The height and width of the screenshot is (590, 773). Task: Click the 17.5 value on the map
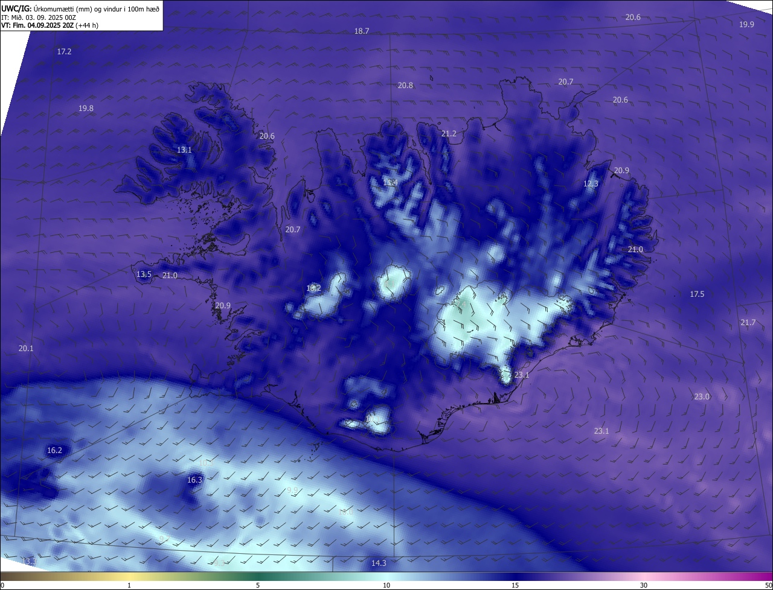point(697,294)
